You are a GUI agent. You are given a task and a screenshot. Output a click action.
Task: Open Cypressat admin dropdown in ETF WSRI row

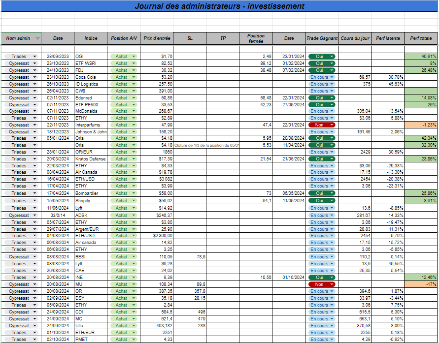pos(21,63)
